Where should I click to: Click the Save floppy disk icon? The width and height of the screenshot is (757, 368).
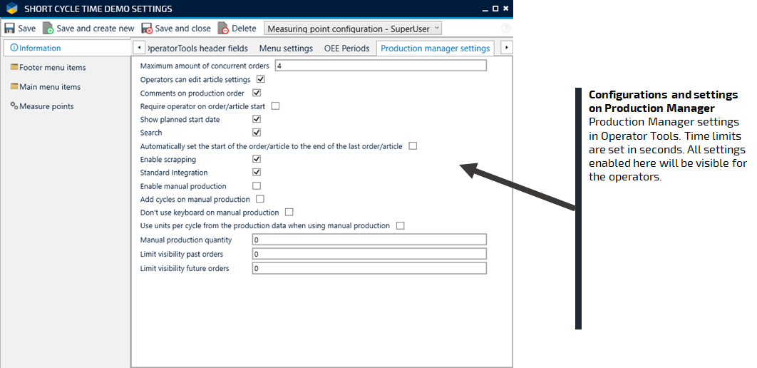click(10, 29)
